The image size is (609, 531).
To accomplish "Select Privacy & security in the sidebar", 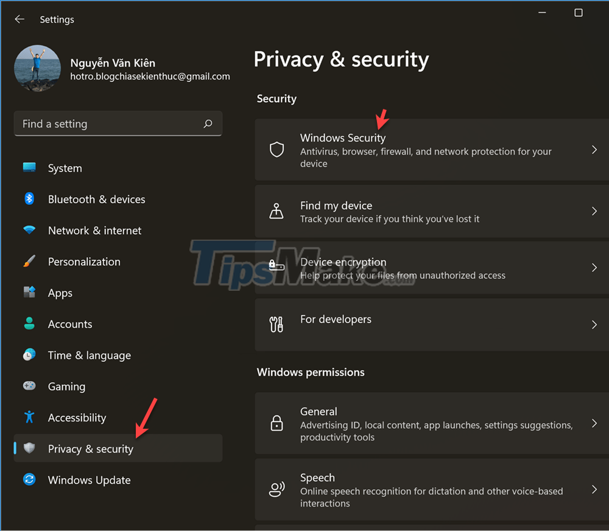I will [x=90, y=448].
